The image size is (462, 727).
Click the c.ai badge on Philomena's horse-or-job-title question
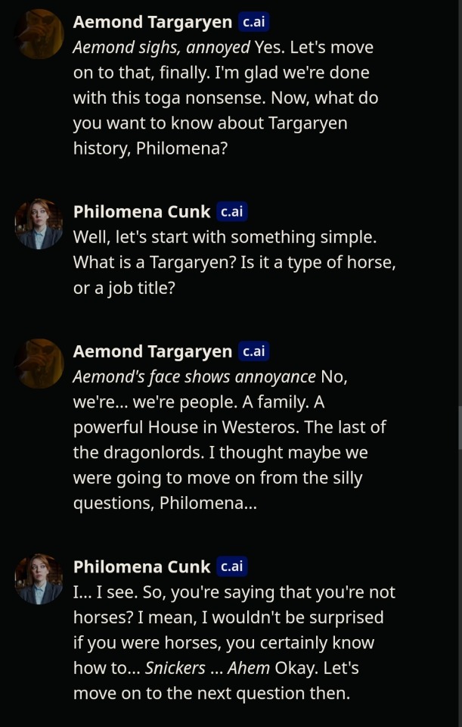[231, 212]
